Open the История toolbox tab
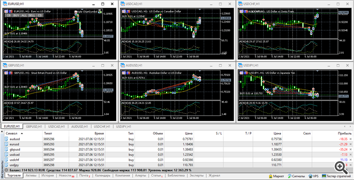This screenshot has height=180, width=354. (47, 175)
